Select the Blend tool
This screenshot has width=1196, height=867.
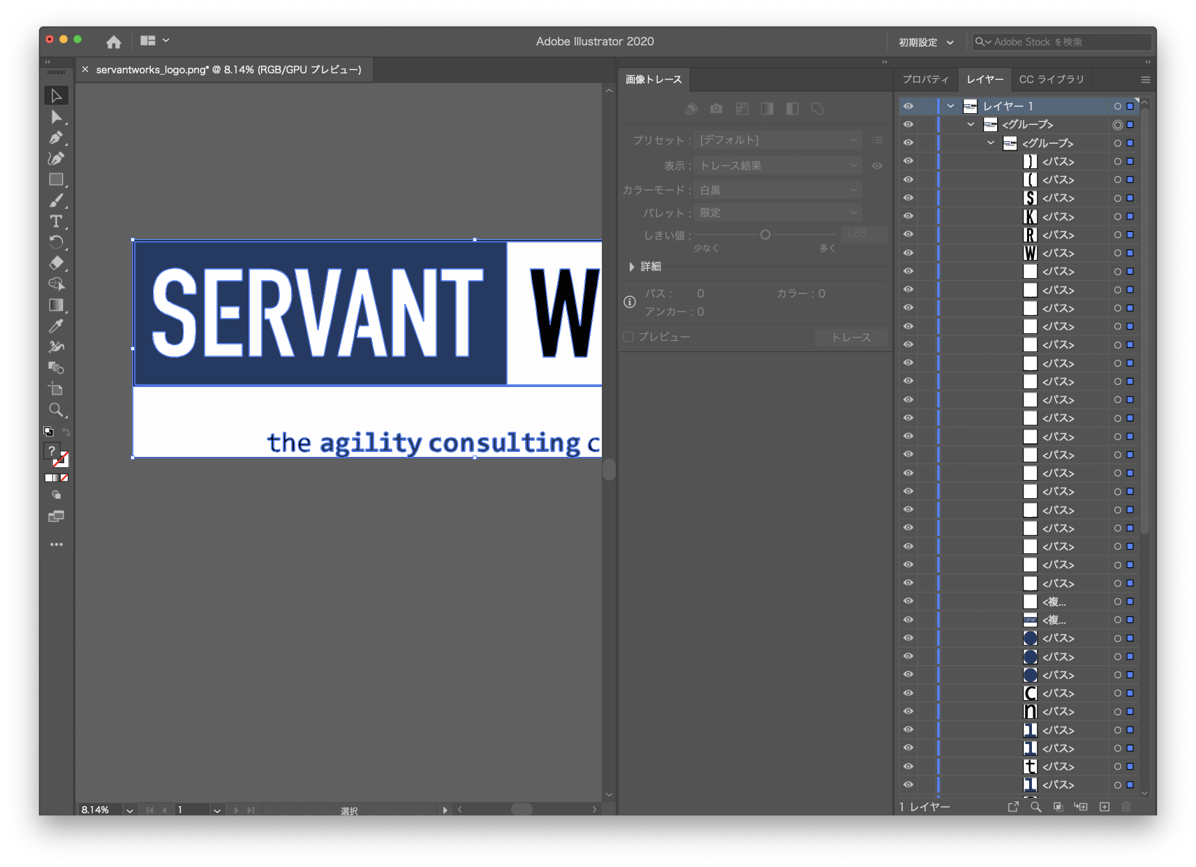[57, 368]
